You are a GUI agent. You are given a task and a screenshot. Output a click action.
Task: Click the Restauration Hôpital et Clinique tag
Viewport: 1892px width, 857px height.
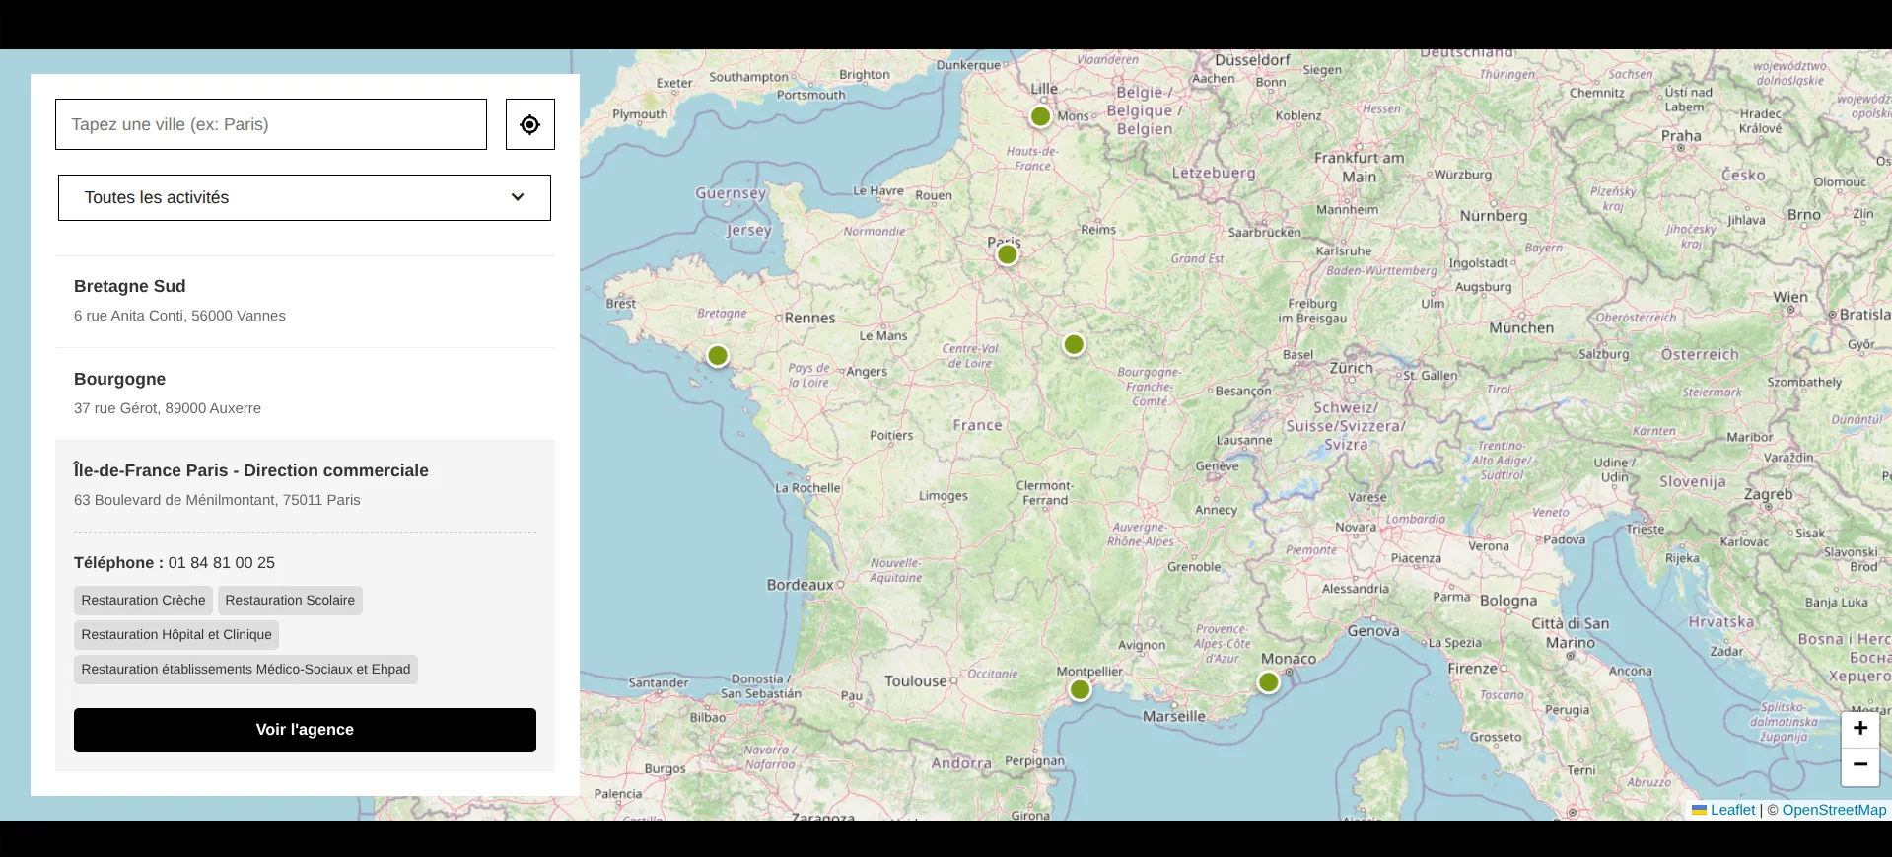pos(176,635)
